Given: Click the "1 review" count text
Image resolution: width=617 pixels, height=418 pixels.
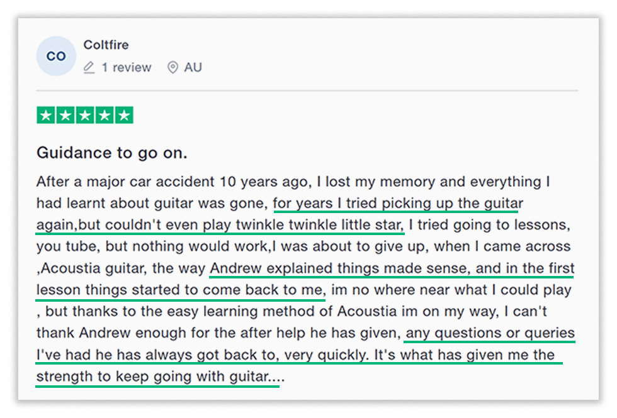Looking at the screenshot, I should (x=127, y=67).
